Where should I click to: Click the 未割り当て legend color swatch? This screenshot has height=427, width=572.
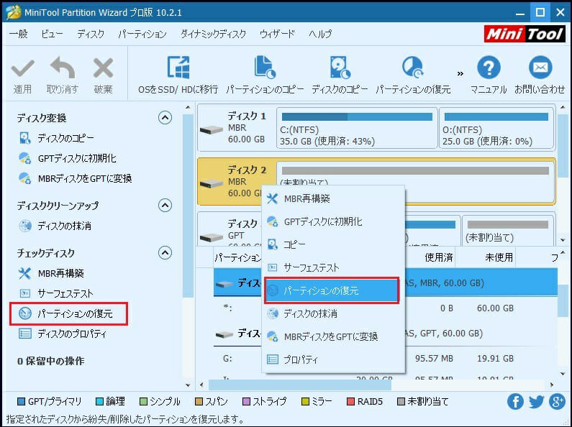[401, 402]
